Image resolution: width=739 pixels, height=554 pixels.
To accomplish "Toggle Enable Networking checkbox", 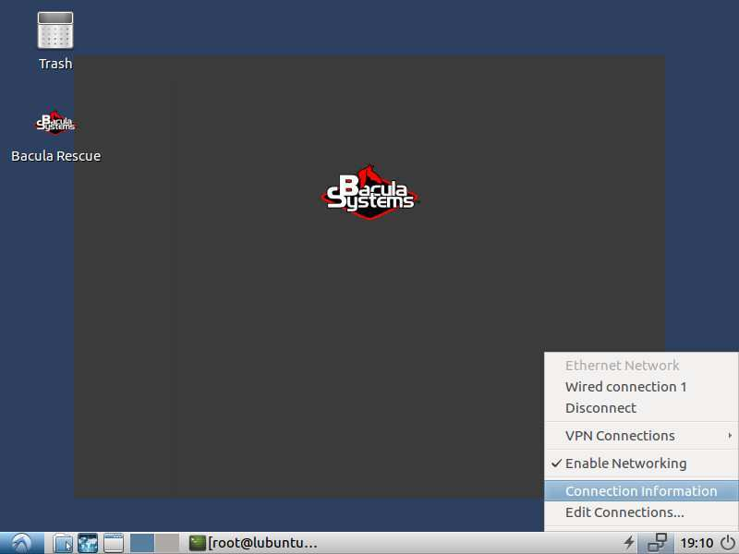I will click(641, 464).
